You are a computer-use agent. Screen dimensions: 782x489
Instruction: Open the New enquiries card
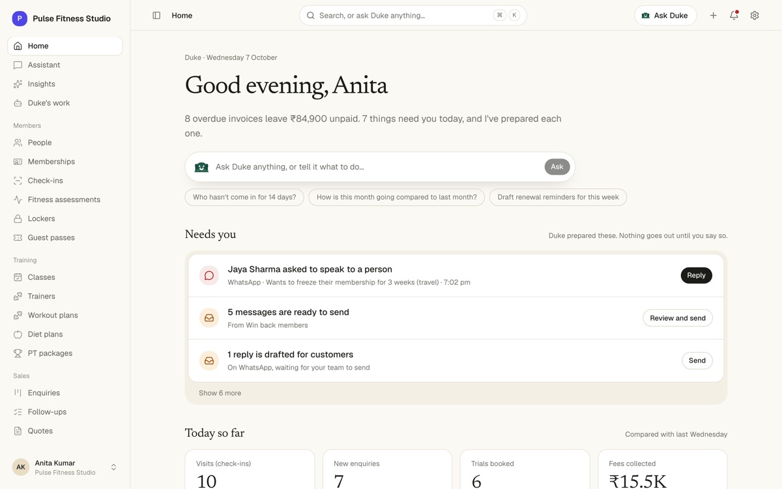[388, 469]
